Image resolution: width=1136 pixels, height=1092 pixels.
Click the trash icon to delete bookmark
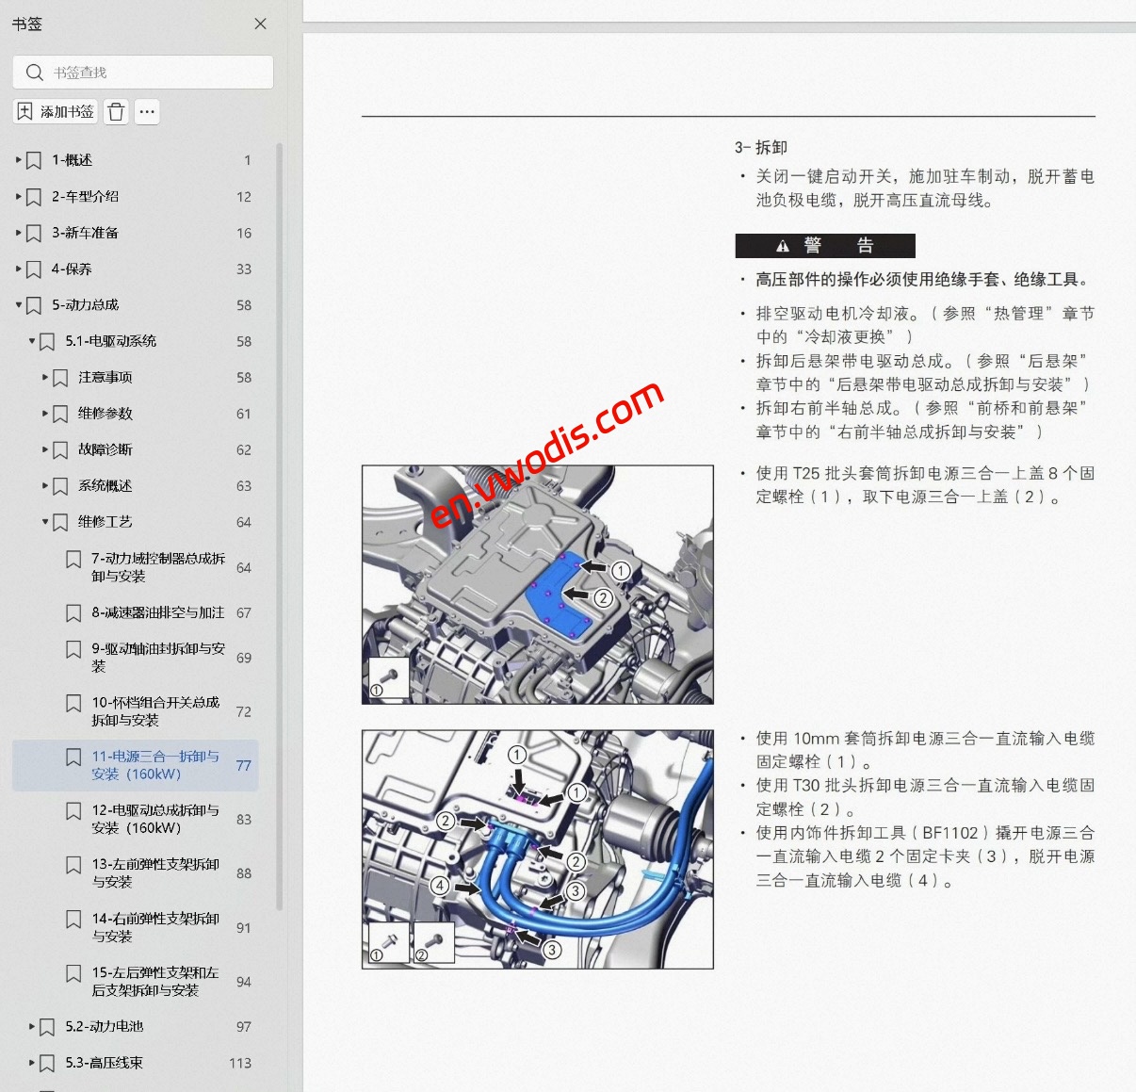coord(115,111)
